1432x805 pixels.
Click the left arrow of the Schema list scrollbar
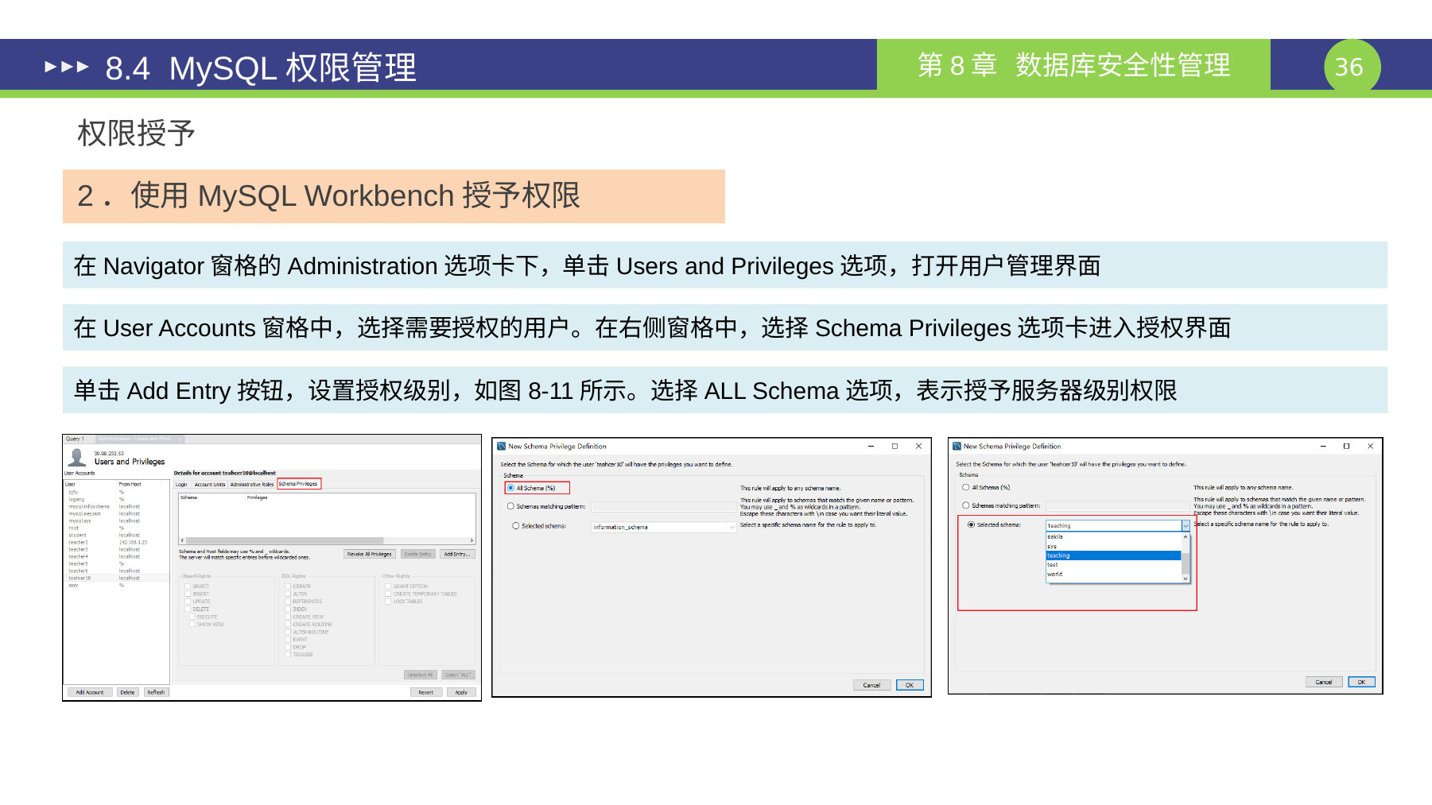(x=183, y=540)
